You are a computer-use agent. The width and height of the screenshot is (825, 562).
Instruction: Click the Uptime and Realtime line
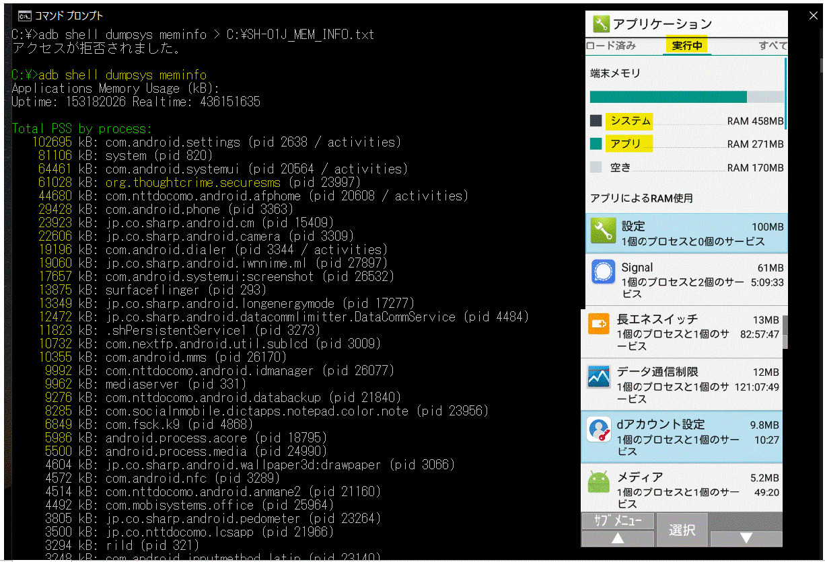tap(136, 102)
